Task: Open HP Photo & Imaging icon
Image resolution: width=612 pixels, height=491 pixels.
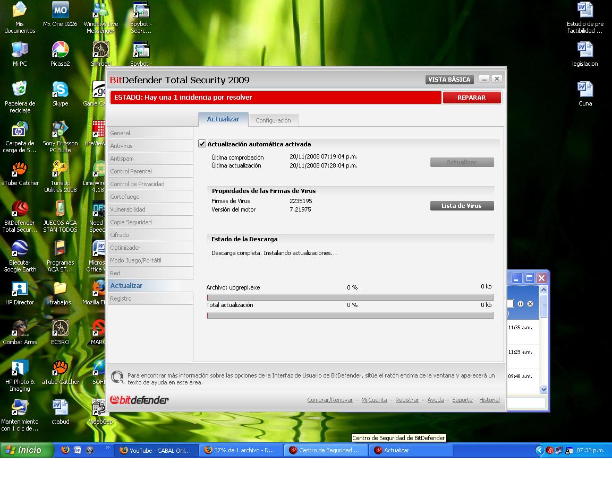Action: coord(20,375)
